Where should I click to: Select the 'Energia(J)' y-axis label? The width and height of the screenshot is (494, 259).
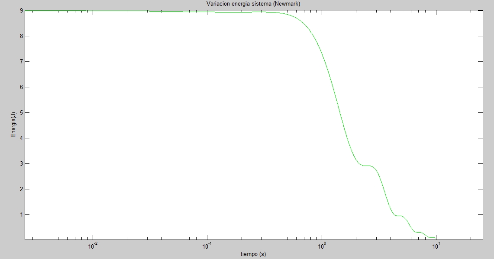[13, 125]
